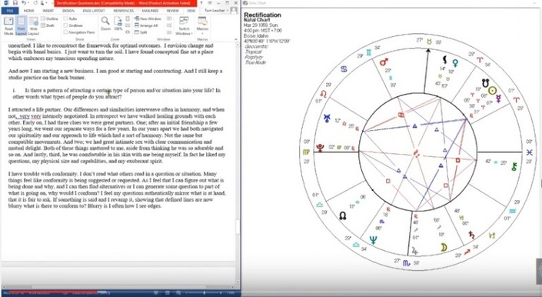Open the REFERENCES ribbon tab
The width and height of the screenshot is (542, 297).
[x=124, y=11]
